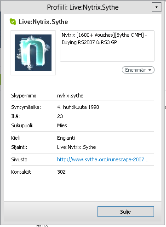Click the bold Live:Nytrix.Sythe heading
Image resolution: width=166 pixels, height=227 pixels.
(x=43, y=22)
